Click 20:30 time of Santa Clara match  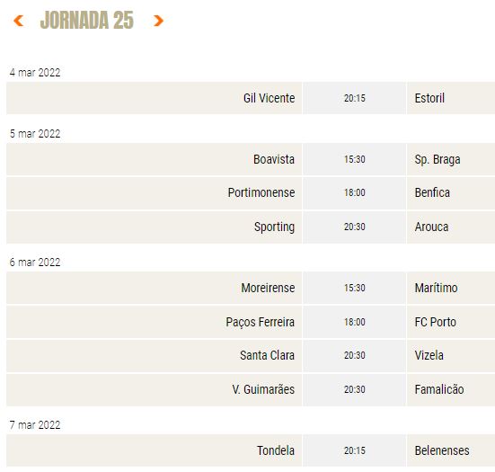point(355,355)
